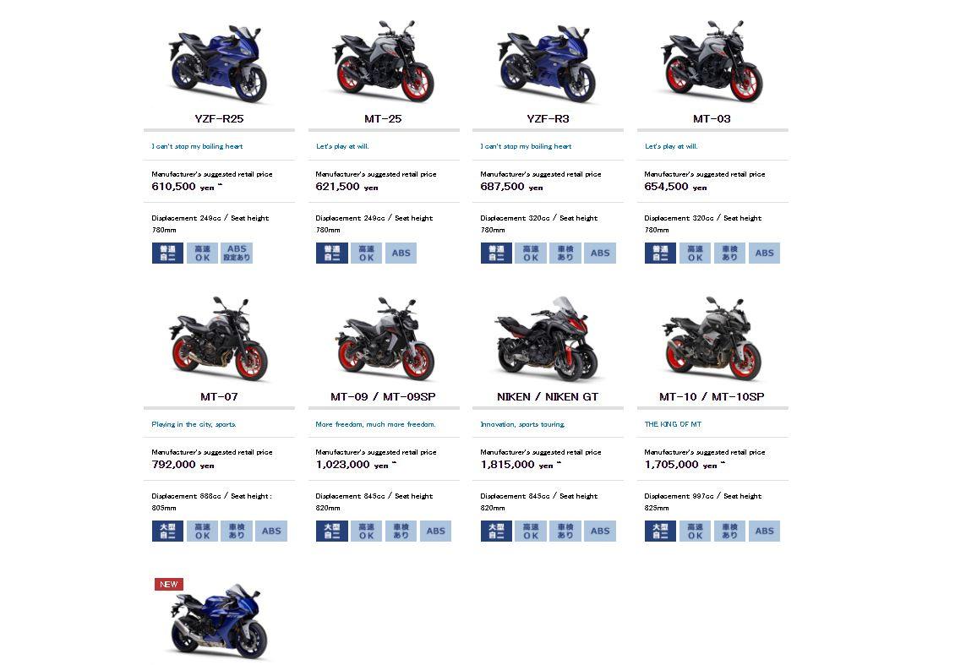Click the ABS 設定あり badge under YZF-R25
This screenshot has width=955, height=665.
237,253
